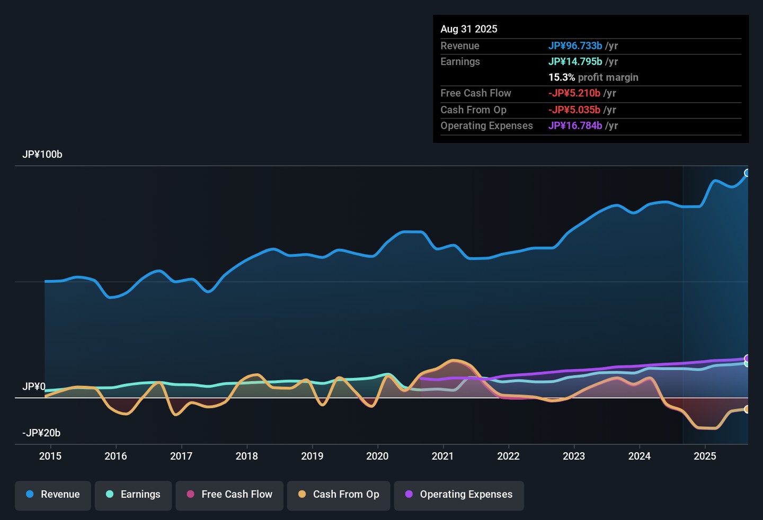Viewport: 763px width, 520px height.
Task: Hide the Earnings series via legend
Action: (133, 495)
